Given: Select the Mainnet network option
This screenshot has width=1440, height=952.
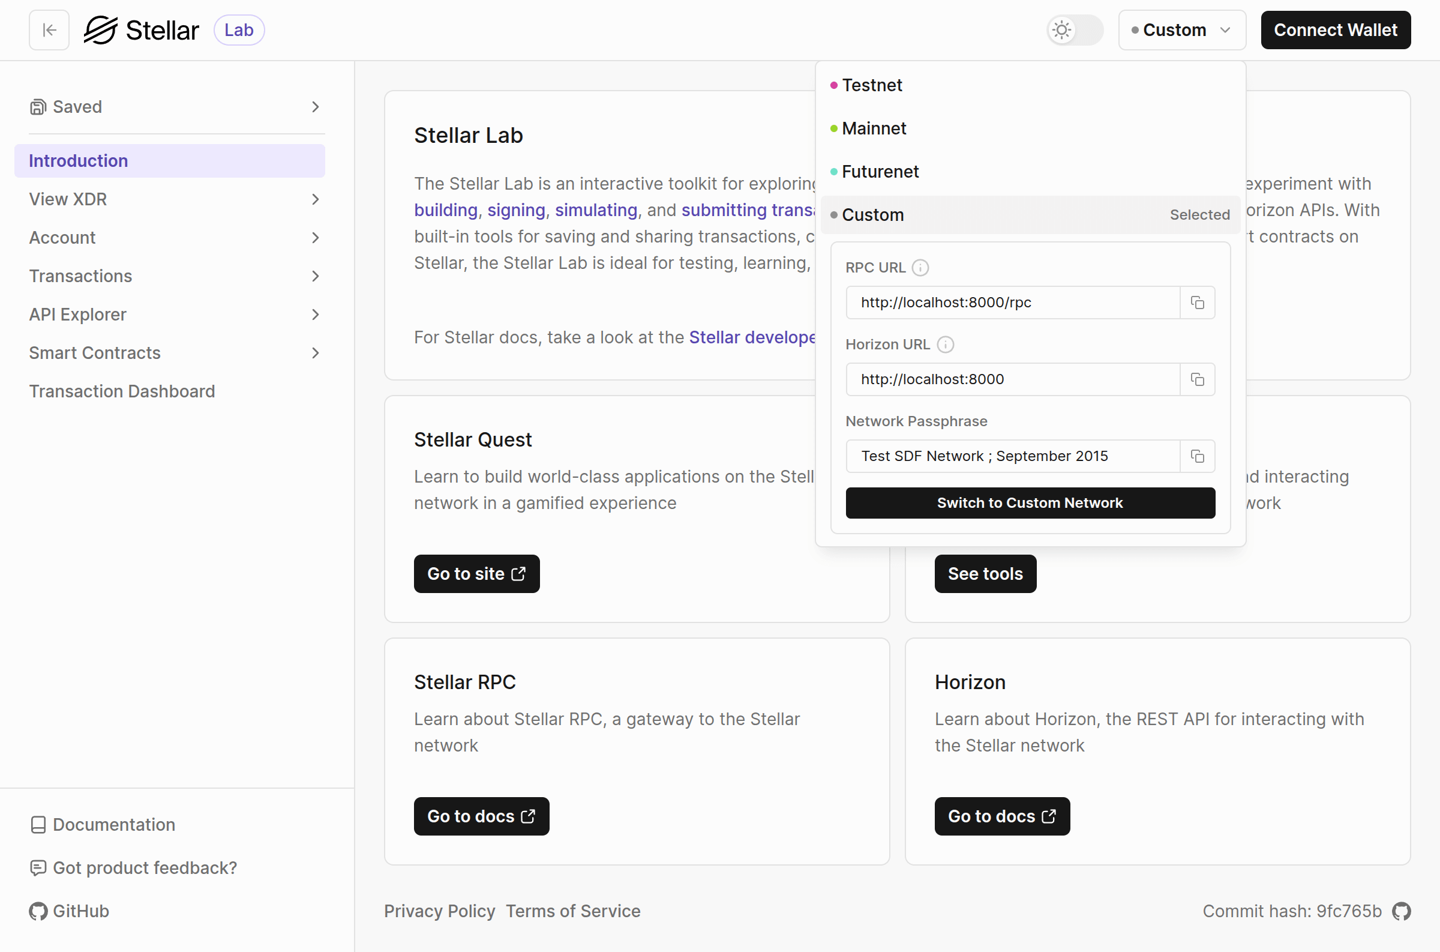Looking at the screenshot, I should (x=873, y=128).
